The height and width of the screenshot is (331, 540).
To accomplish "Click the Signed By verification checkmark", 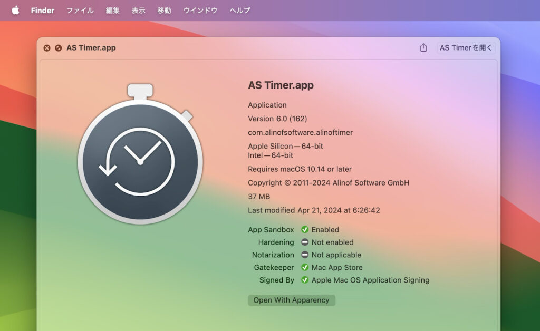I will (x=304, y=280).
